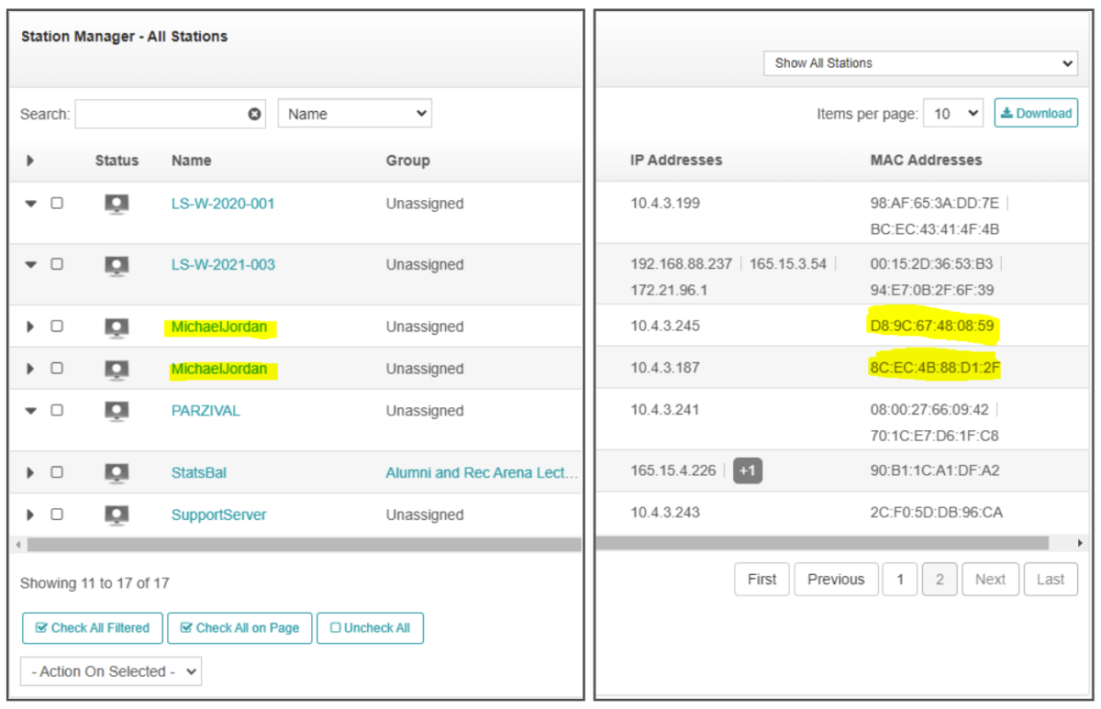Click the Download icon button
The width and height of the screenshot is (1101, 709).
tap(1036, 113)
